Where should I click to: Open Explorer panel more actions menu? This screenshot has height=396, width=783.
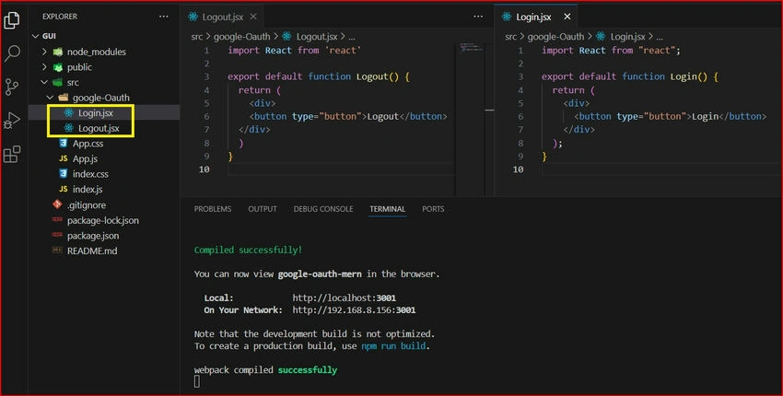[x=163, y=17]
